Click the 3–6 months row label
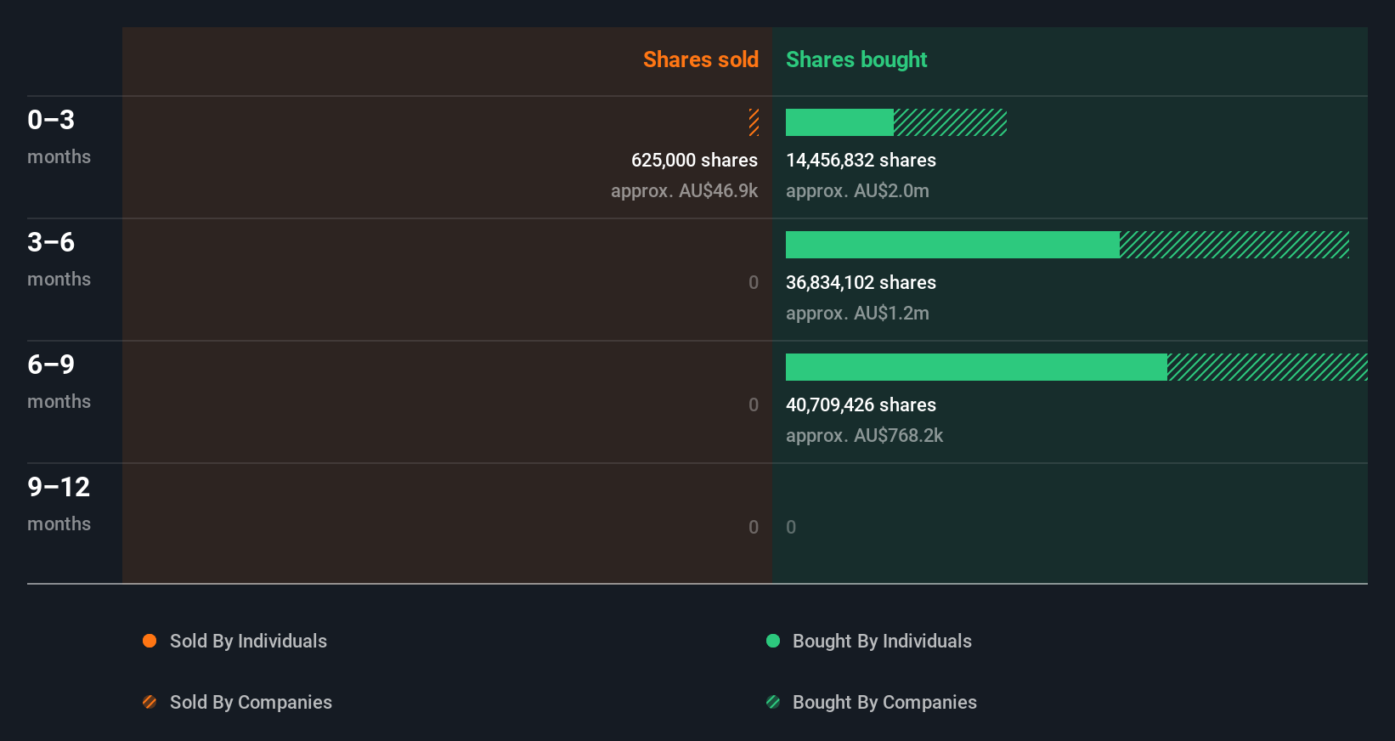 (59, 259)
